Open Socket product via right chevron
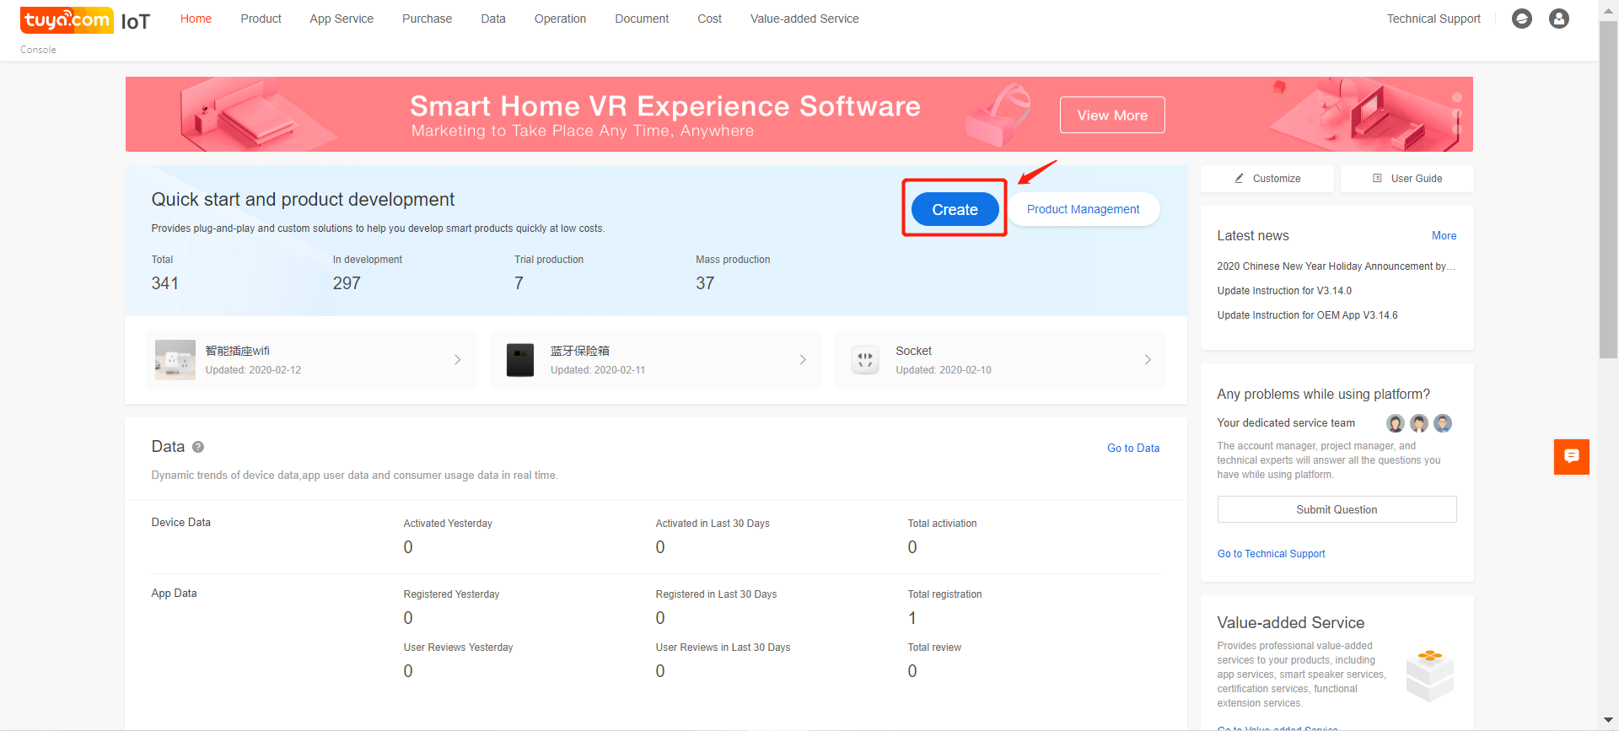Screen dimensions: 1619x731 pyautogui.click(x=1147, y=360)
